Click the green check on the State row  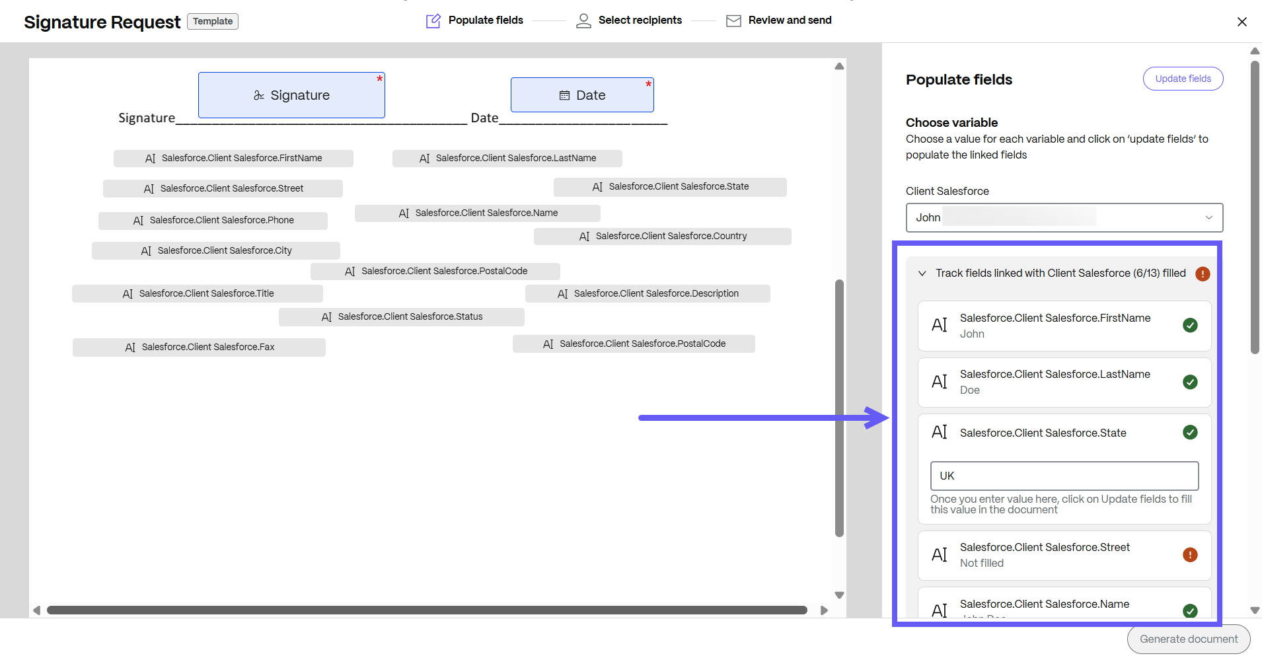(x=1190, y=432)
